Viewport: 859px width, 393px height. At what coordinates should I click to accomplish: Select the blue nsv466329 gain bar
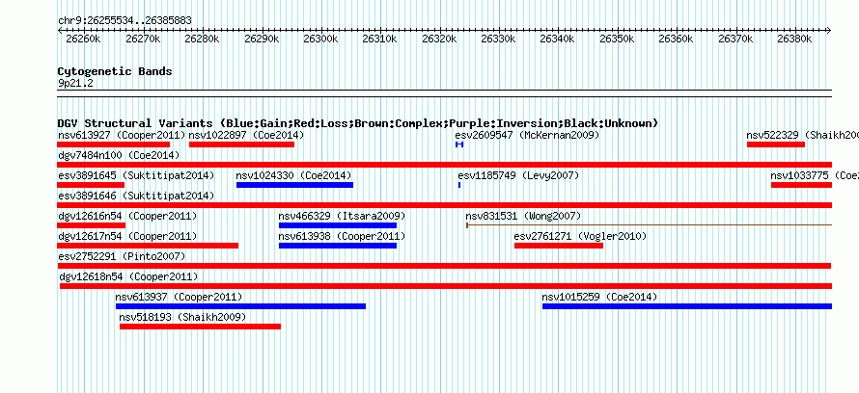pos(338,225)
